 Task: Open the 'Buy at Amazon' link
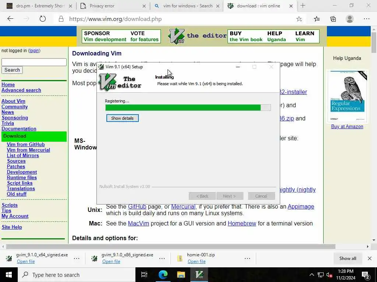[347, 127]
